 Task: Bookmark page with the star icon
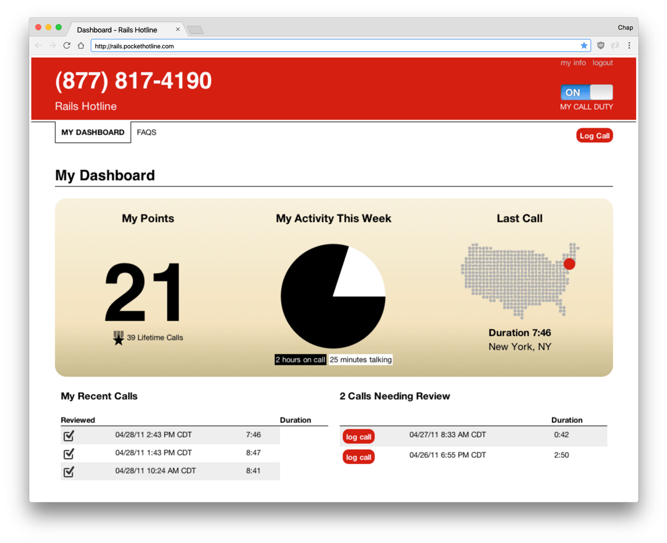(584, 46)
